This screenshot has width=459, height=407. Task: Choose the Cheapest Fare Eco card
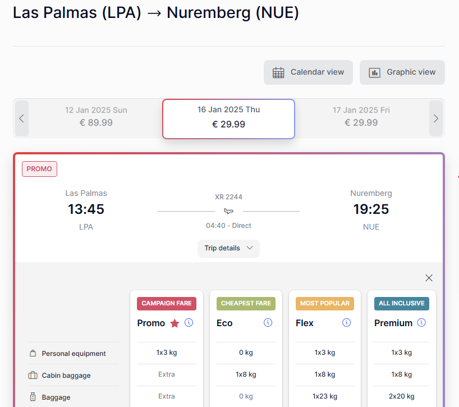tap(246, 349)
